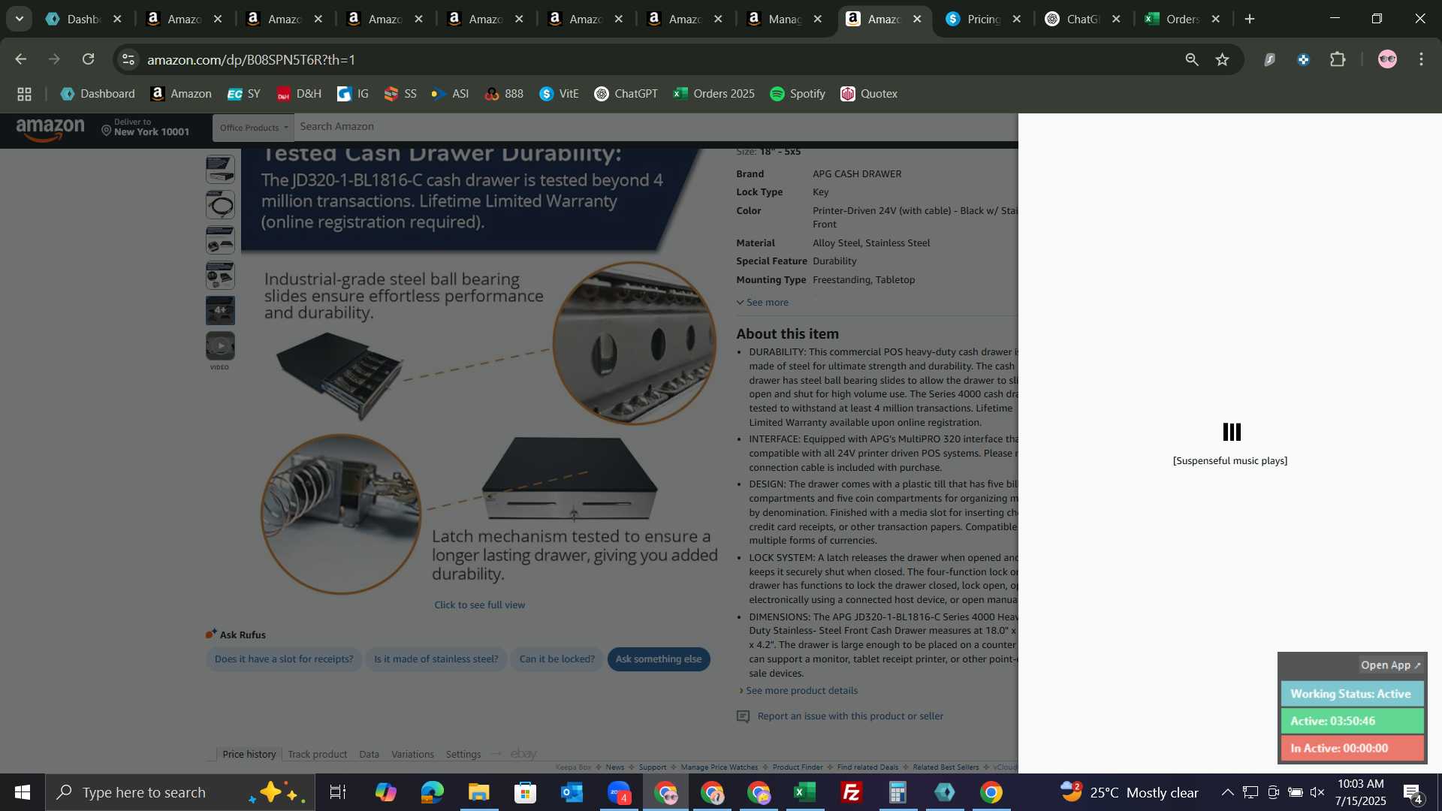Show hidden system tray icons
This screenshot has height=811, width=1442.
(x=1227, y=792)
